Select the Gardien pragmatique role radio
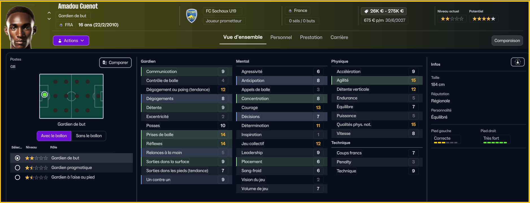Screen dimensions: 530x203 (18, 168)
